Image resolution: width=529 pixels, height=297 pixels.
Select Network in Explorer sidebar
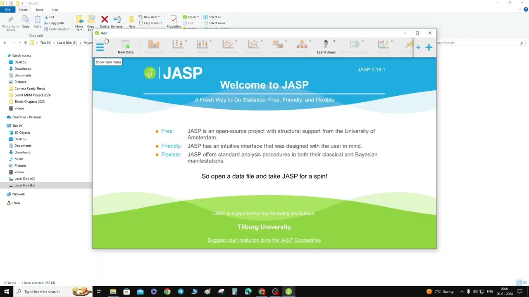point(18,194)
